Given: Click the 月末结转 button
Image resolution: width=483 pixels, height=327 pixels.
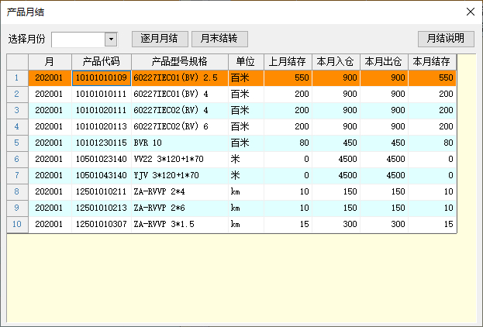Looking at the screenshot, I should [x=219, y=39].
